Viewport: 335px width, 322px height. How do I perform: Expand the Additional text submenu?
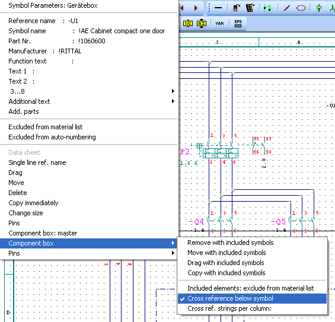[x=89, y=101]
